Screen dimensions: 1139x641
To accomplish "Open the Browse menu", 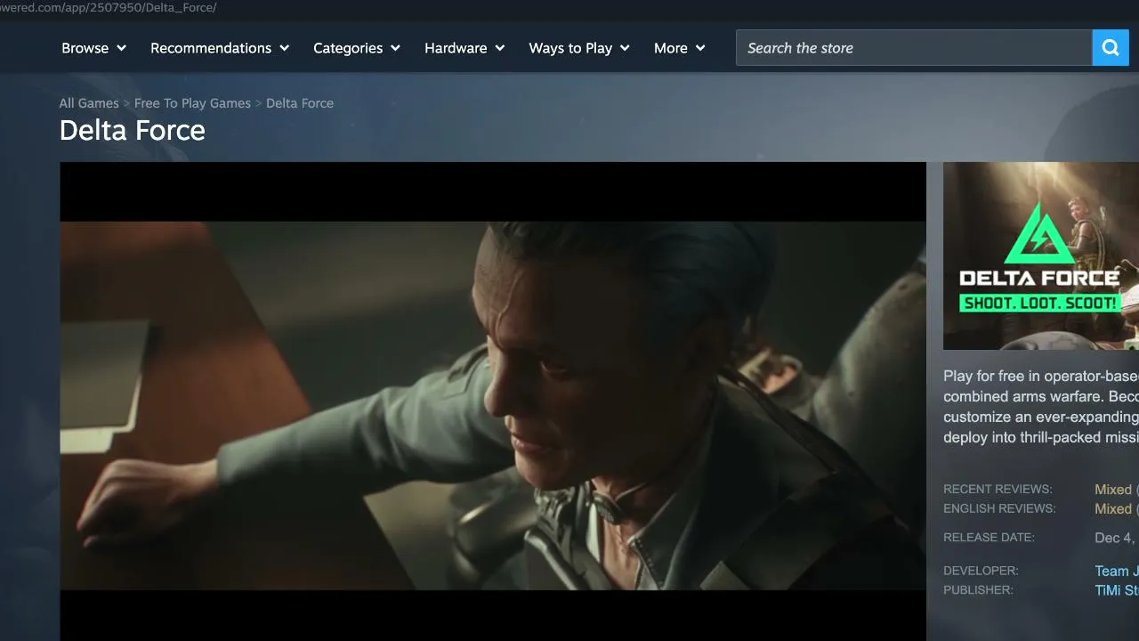I will [93, 48].
